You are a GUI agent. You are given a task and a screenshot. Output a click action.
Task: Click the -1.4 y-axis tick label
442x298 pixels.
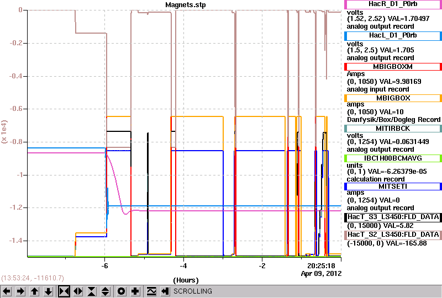(16, 241)
